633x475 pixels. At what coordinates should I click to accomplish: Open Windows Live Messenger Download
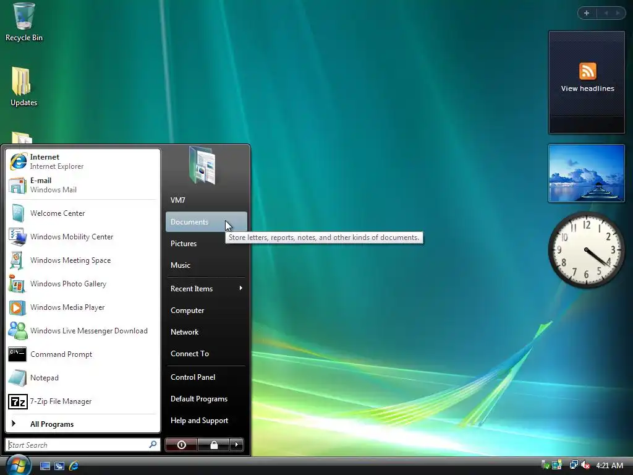click(82, 331)
